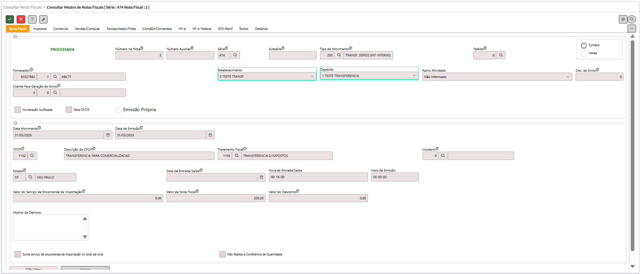Open the Transportador/Frete tab
Screen dimensions: 640x274
click(x=121, y=29)
